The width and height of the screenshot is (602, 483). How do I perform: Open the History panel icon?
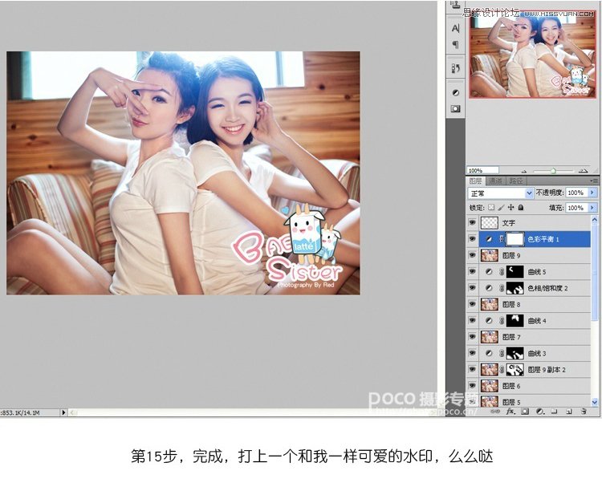[x=456, y=68]
